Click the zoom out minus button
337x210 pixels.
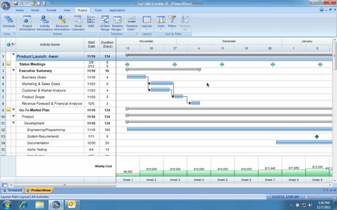point(306,196)
